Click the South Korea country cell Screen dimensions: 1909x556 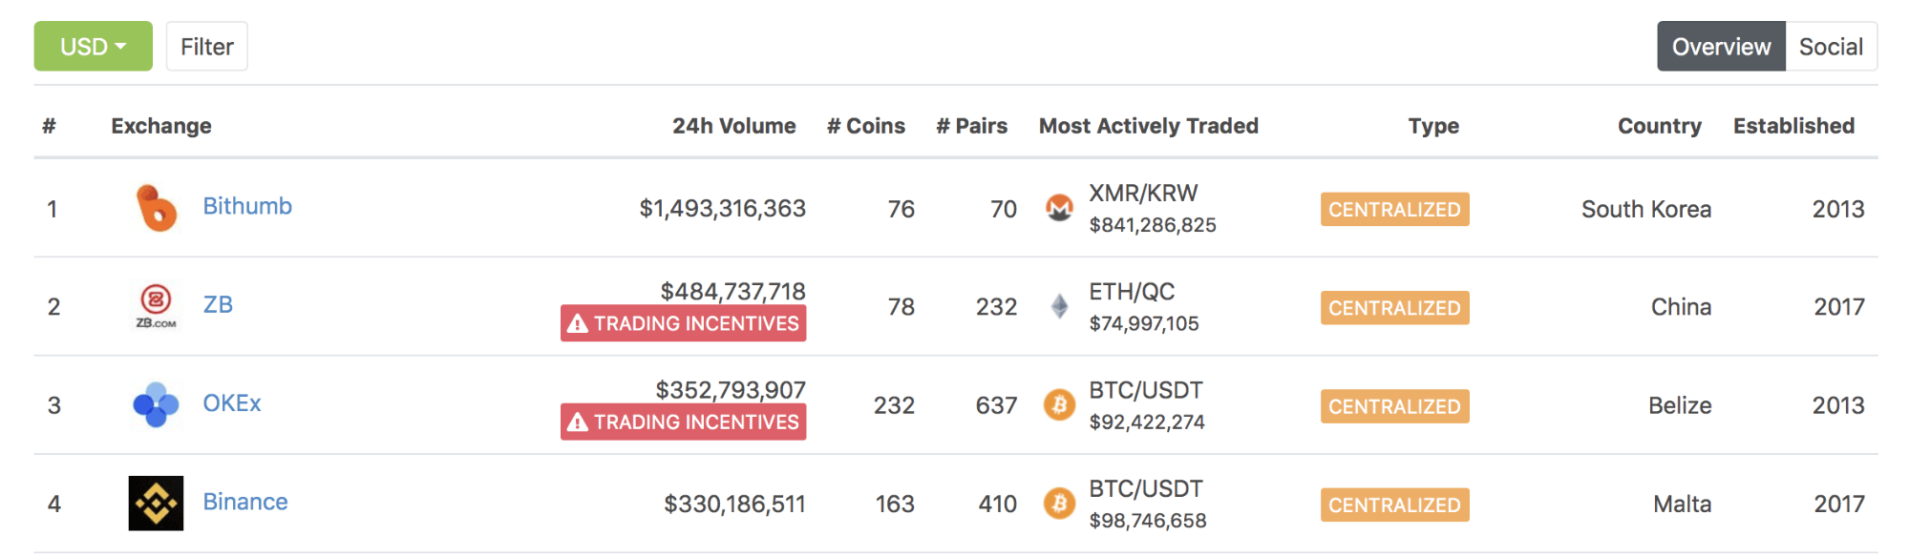1646,209
